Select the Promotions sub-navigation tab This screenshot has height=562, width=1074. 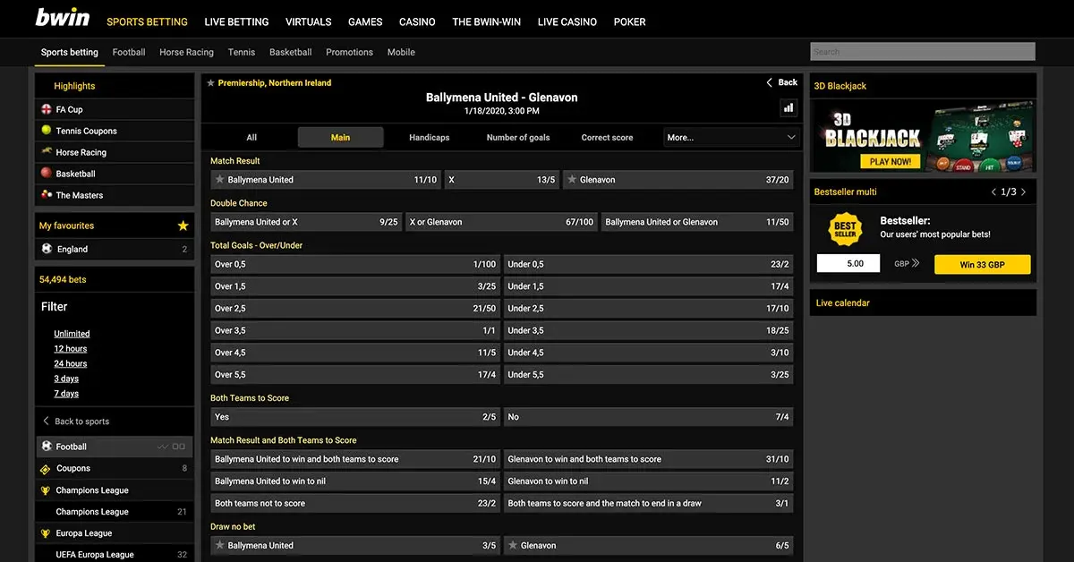pos(349,52)
